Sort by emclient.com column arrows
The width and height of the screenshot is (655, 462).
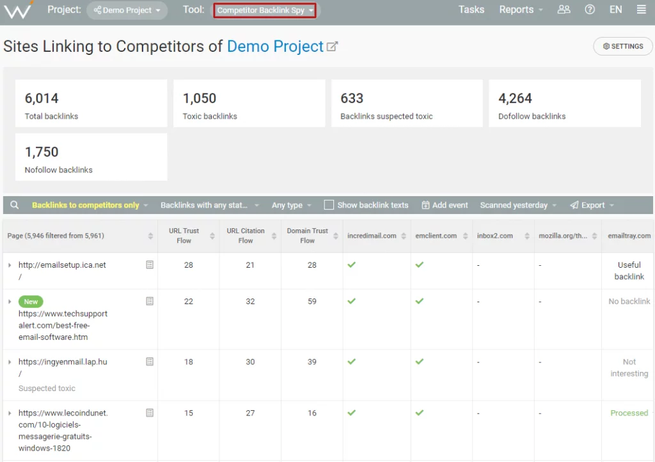click(466, 236)
